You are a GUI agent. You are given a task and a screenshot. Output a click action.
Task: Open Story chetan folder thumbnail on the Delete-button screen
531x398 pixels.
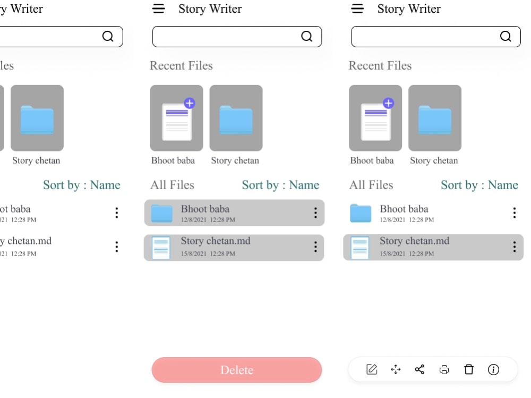(x=236, y=118)
